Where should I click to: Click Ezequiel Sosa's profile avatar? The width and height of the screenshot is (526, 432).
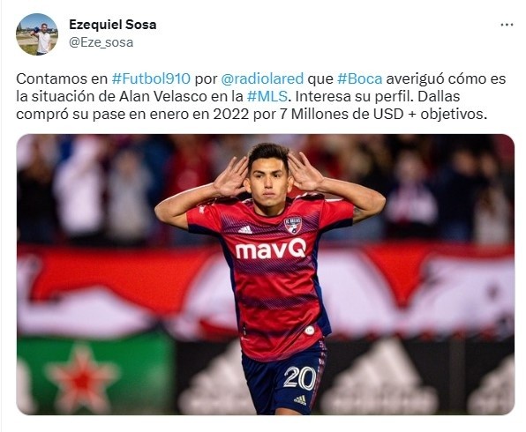pos(37,34)
